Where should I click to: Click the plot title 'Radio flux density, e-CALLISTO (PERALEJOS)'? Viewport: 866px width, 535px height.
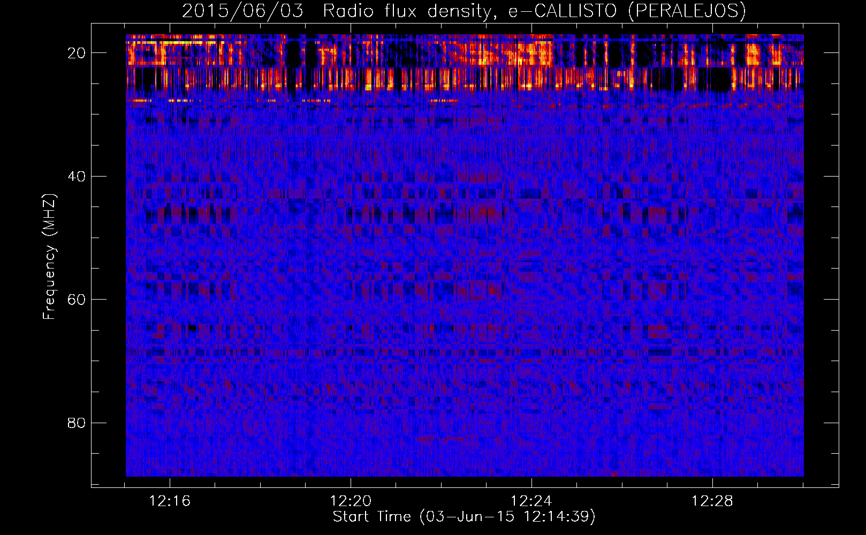click(x=534, y=11)
